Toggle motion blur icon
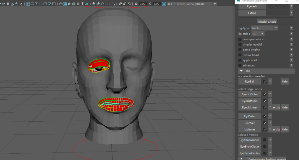Image resolution: width=299 pixels, height=160 pixels. [98, 4]
